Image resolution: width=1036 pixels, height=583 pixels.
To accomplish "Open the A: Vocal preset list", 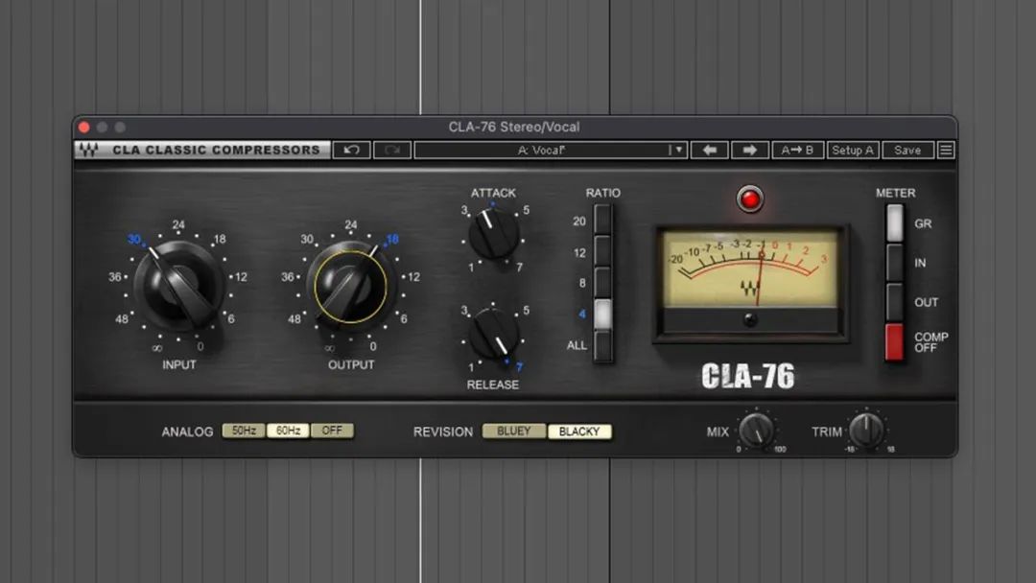I will (x=542, y=150).
